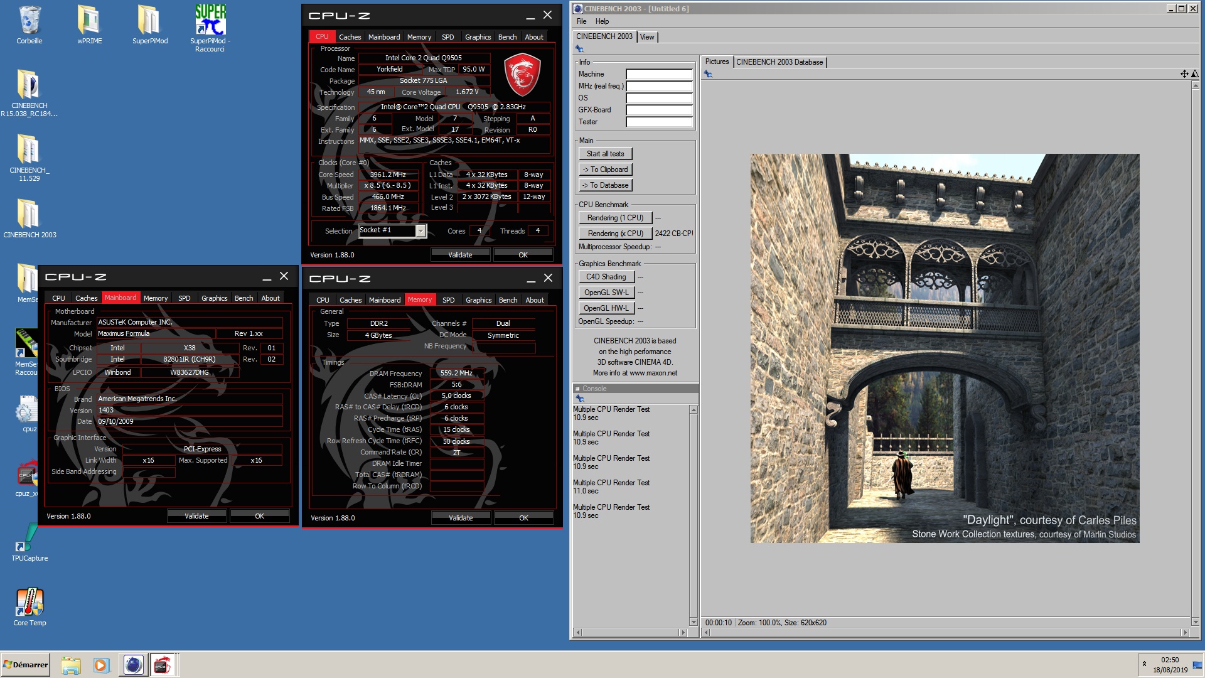This screenshot has height=678, width=1205.
Task: Click Start all tests button
Action: 605,154
